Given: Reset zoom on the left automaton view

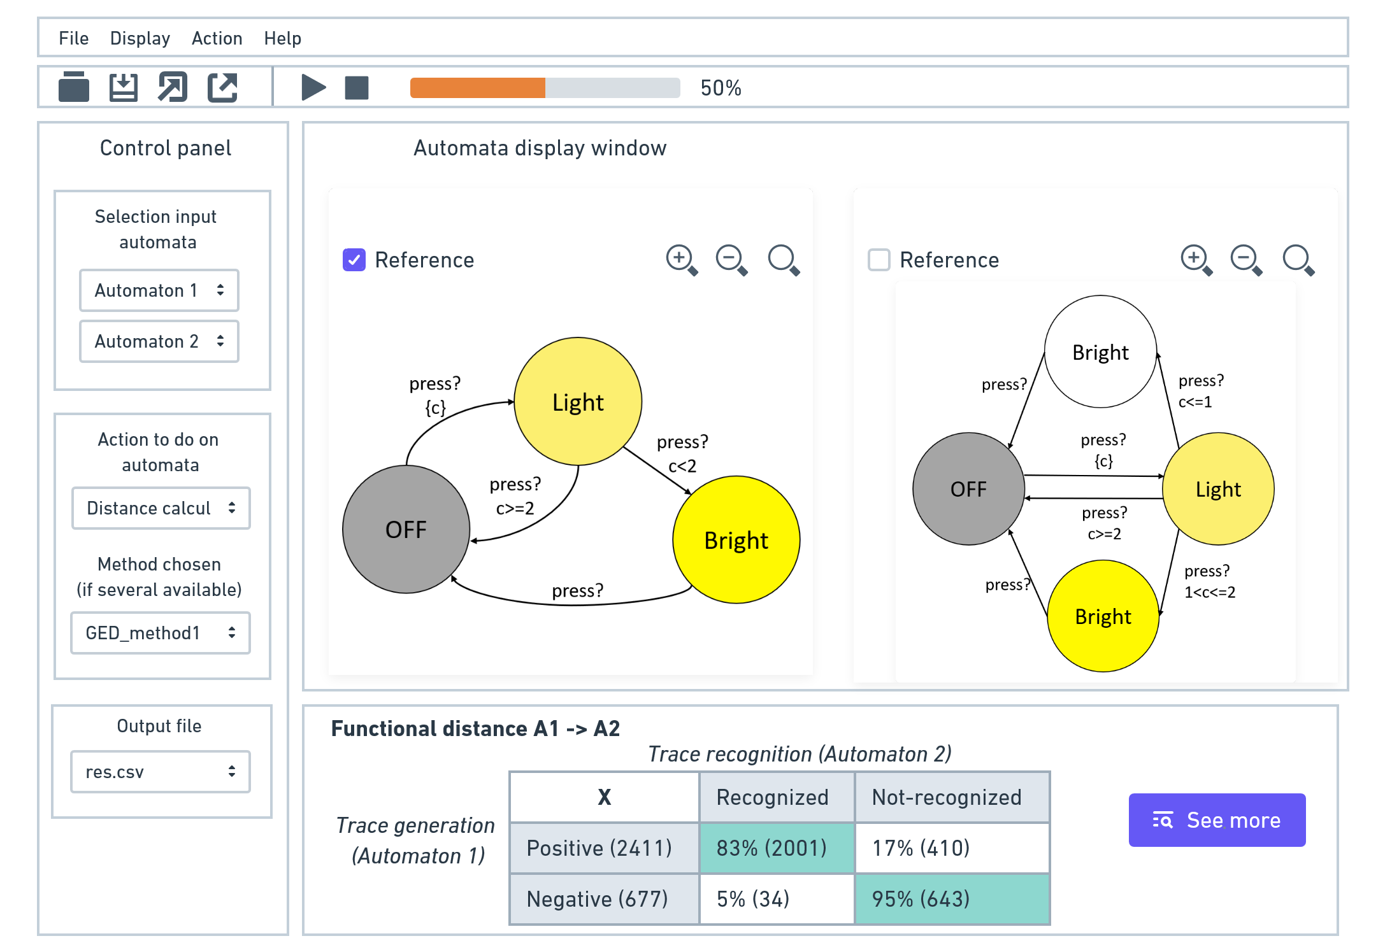Looking at the screenshot, I should click(x=784, y=260).
